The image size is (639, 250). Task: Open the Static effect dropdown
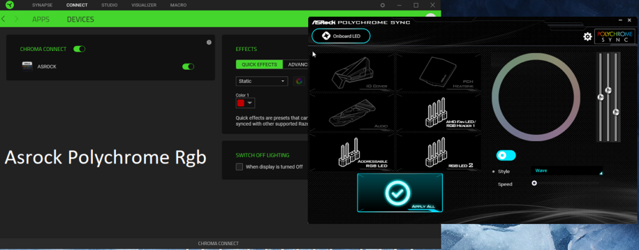[261, 81]
